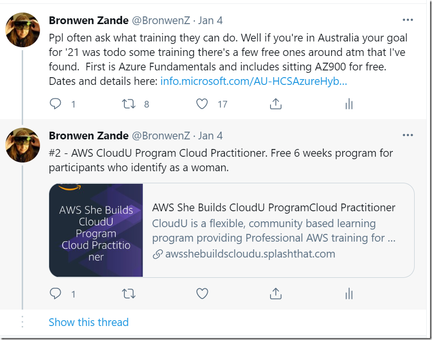Screen dimensions: 432x340
Task: View analytics of the first tweet
Action: click(349, 104)
